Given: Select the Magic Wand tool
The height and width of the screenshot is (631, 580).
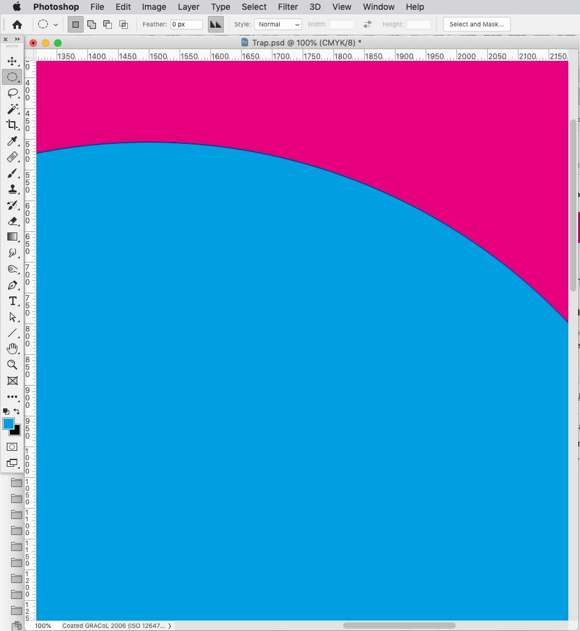Looking at the screenshot, I should [12, 109].
